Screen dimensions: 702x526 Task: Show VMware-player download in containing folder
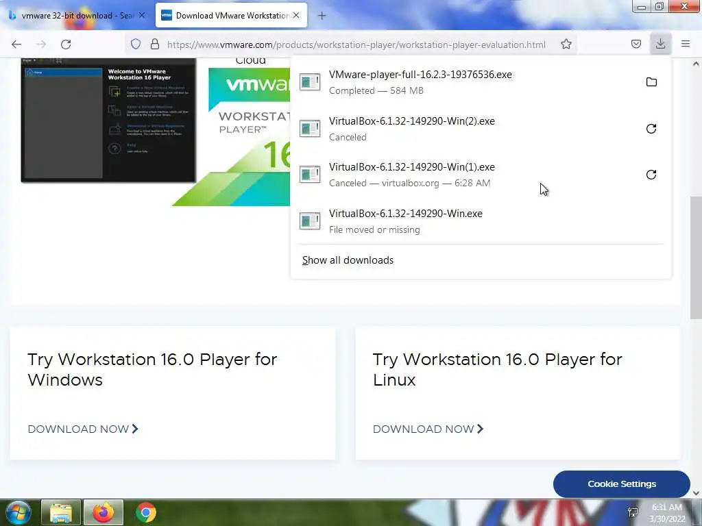651,82
